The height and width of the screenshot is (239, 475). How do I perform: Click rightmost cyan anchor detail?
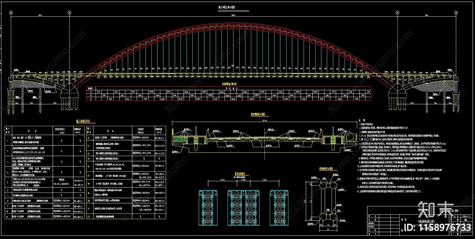pos(279,208)
